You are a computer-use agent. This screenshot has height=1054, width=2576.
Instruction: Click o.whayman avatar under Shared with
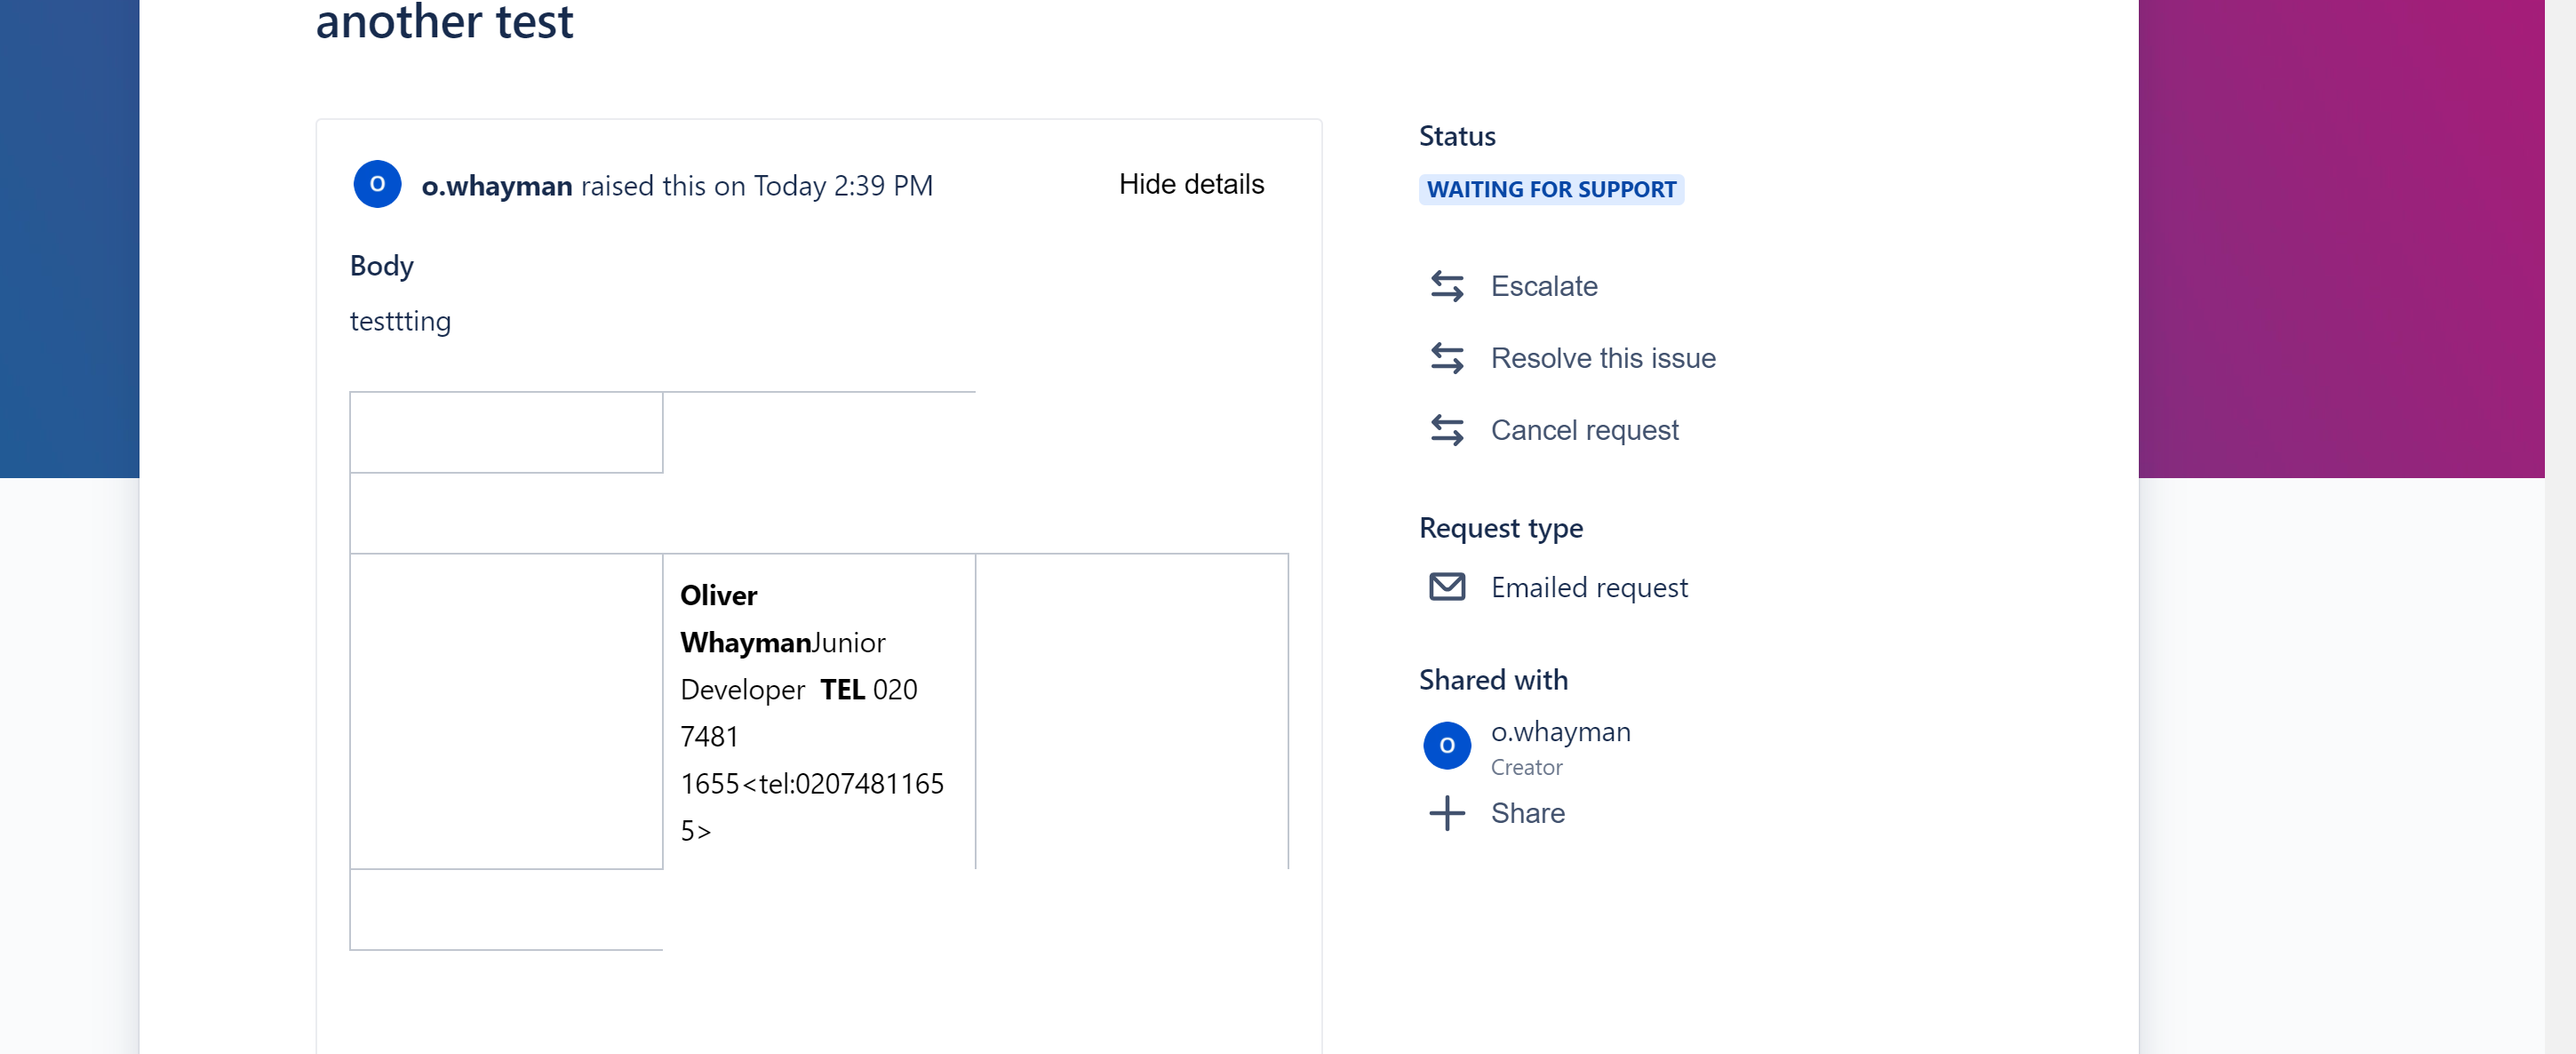point(1446,746)
